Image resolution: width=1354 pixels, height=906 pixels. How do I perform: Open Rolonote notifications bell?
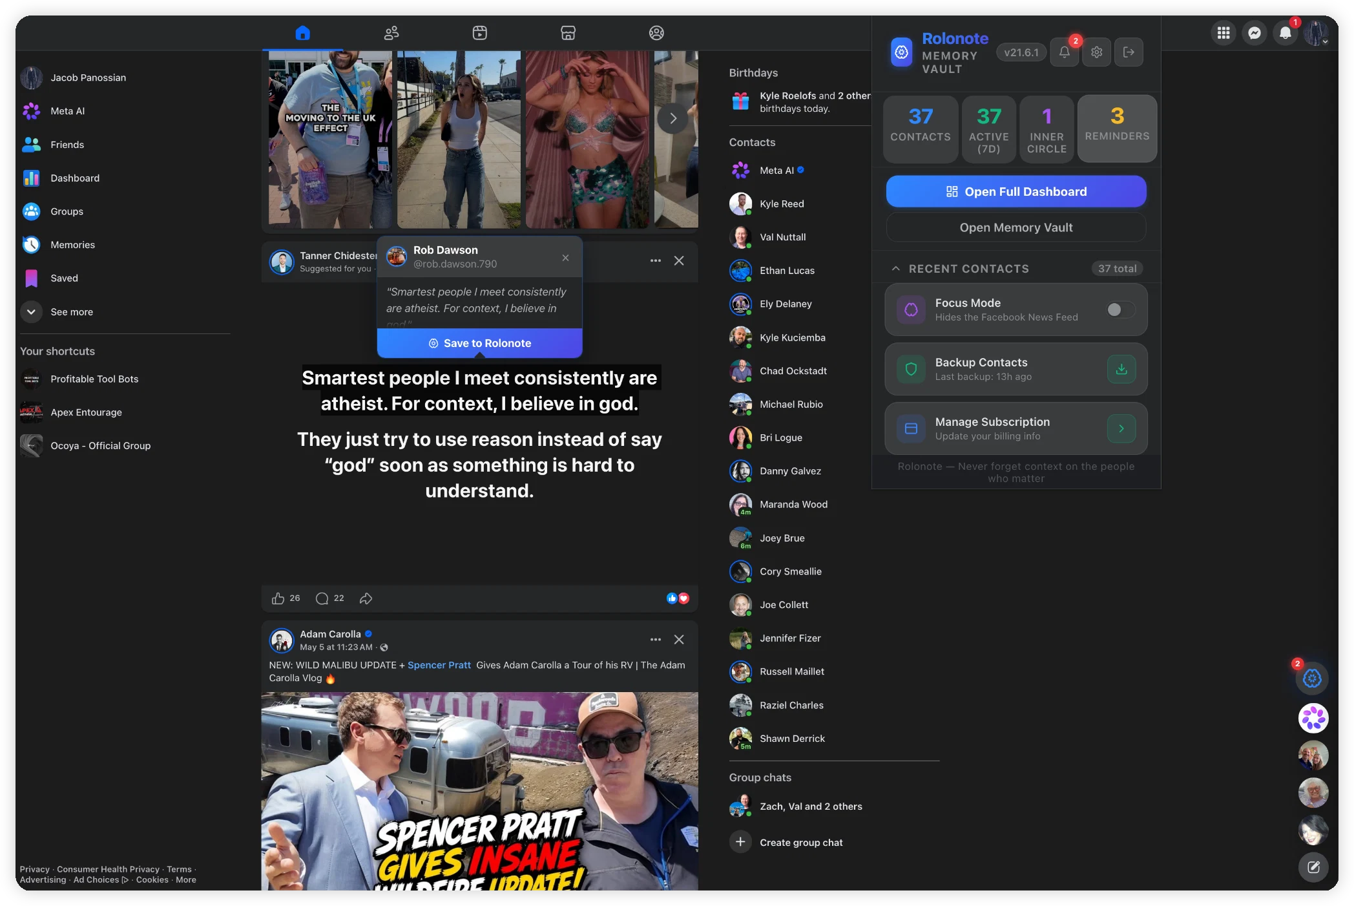1065,52
